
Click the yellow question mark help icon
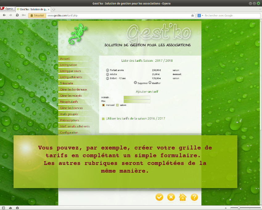194,197
